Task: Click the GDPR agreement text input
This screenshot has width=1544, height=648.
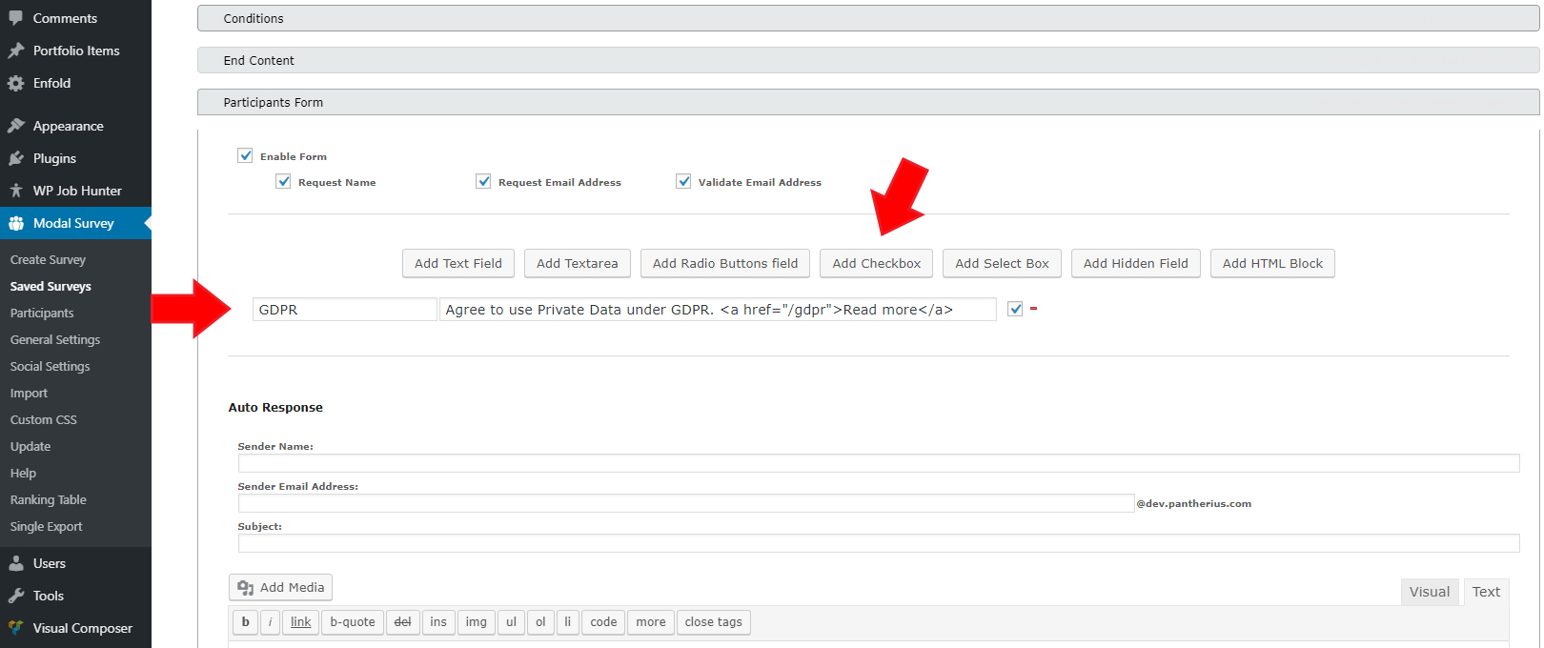Action: pos(718,310)
